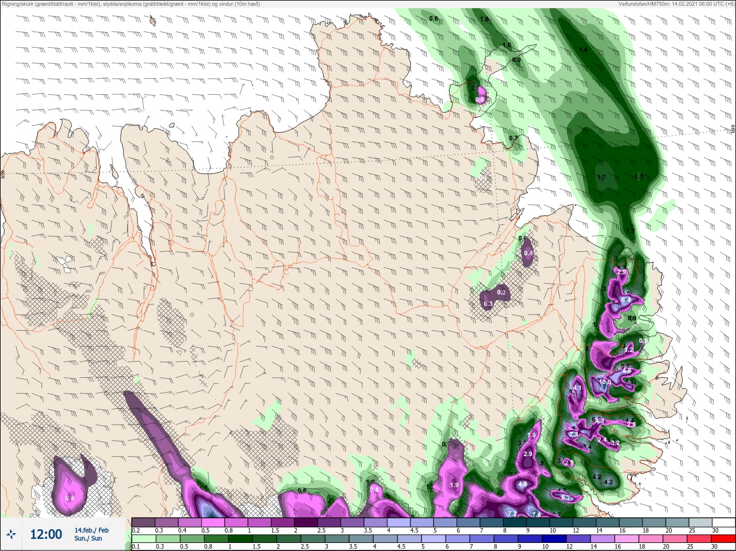Click the 0.4 value inside the purple patch
This screenshot has width=736, height=551.
pyautogui.click(x=528, y=253)
